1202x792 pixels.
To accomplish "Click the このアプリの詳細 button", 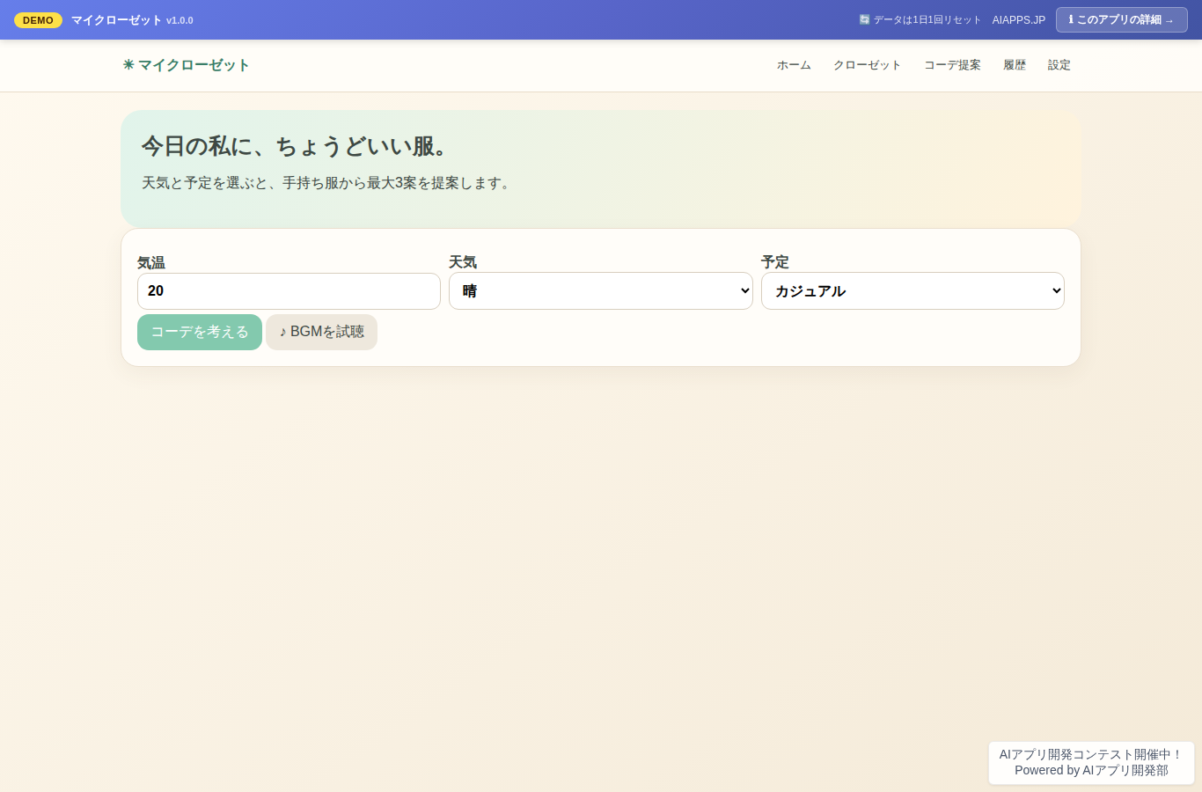I will [1121, 19].
